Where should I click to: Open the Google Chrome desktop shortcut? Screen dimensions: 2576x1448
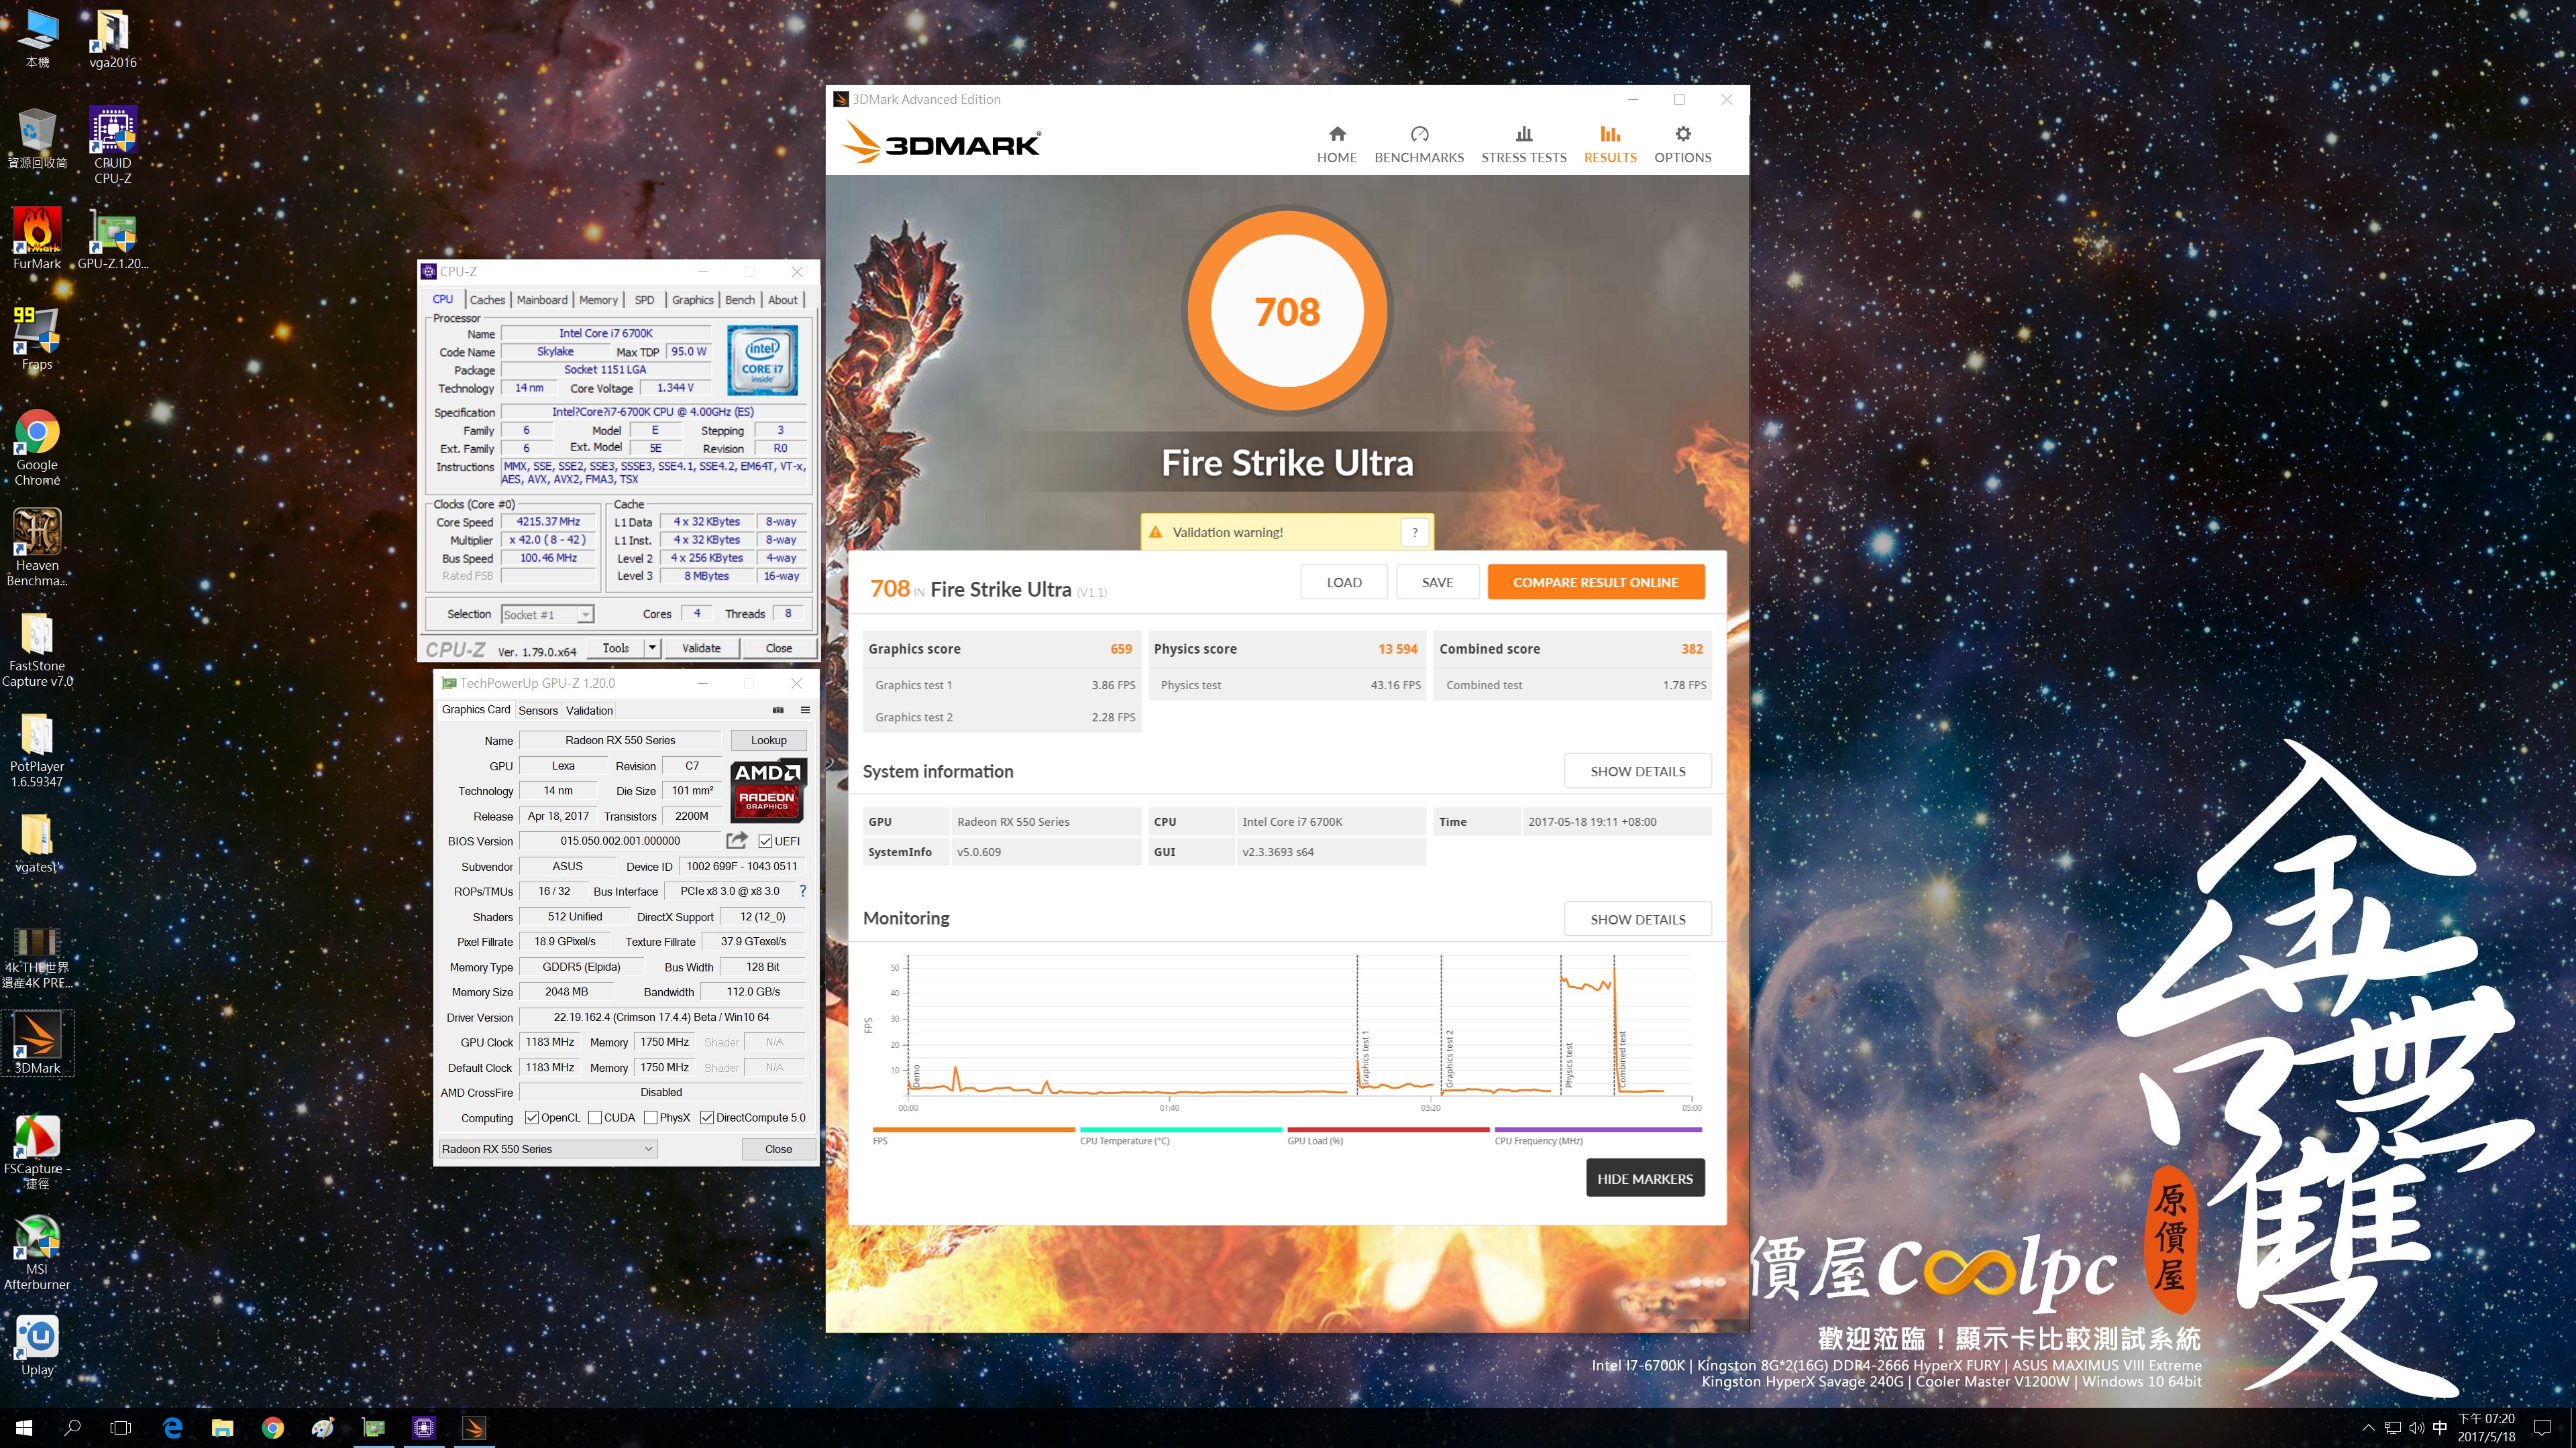pos(37,446)
